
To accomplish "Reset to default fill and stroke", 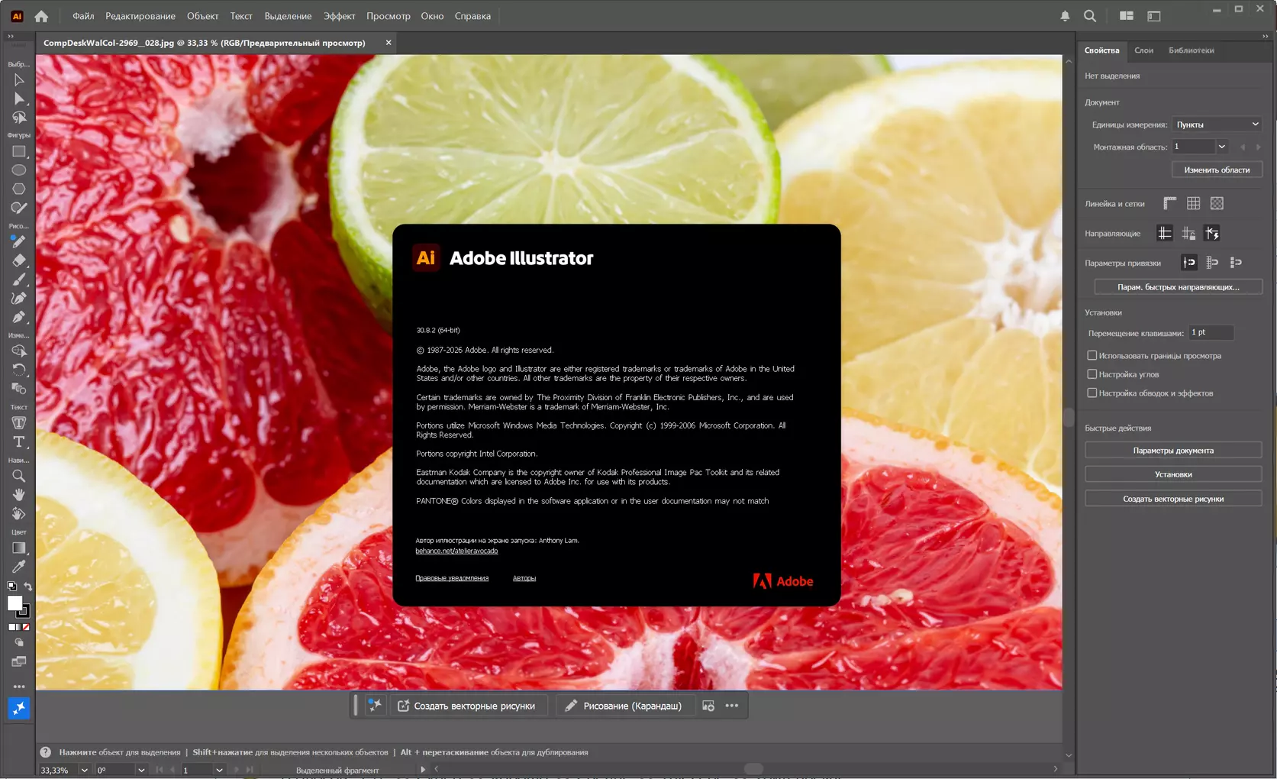I will (11, 587).
